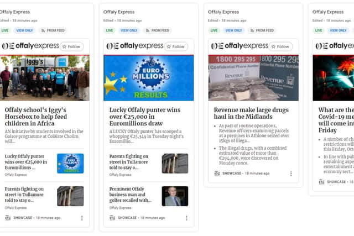Open three-dot menu on Euromillions punter card
The image size is (354, 236).
[x=186, y=218]
